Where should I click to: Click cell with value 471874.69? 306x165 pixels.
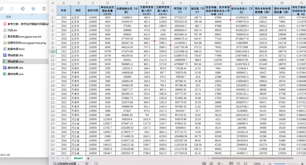[127, 52]
